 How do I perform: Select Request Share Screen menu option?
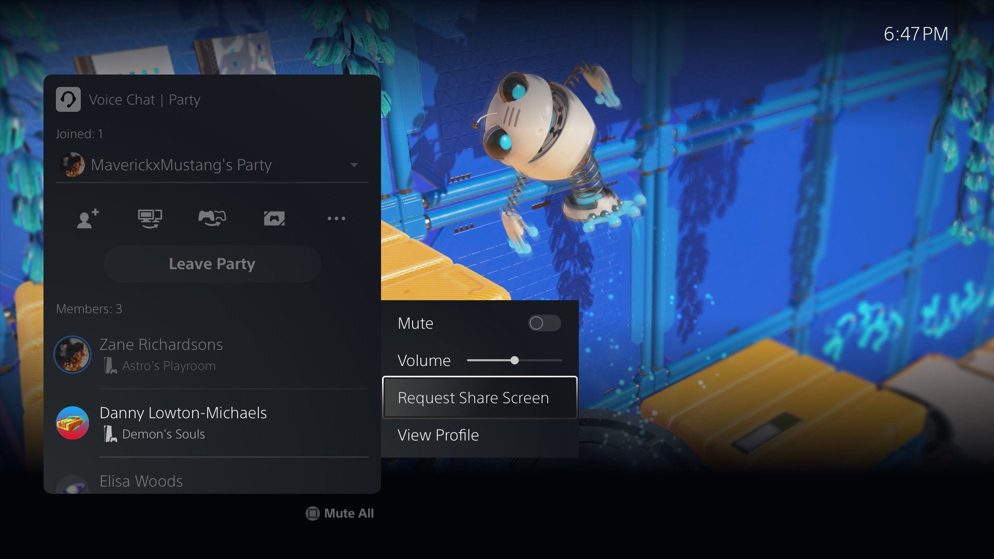474,397
